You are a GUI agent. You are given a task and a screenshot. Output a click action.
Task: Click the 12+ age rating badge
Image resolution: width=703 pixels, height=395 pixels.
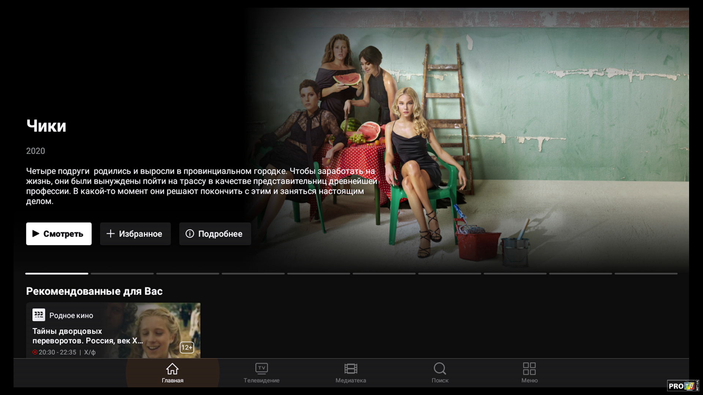(x=187, y=347)
